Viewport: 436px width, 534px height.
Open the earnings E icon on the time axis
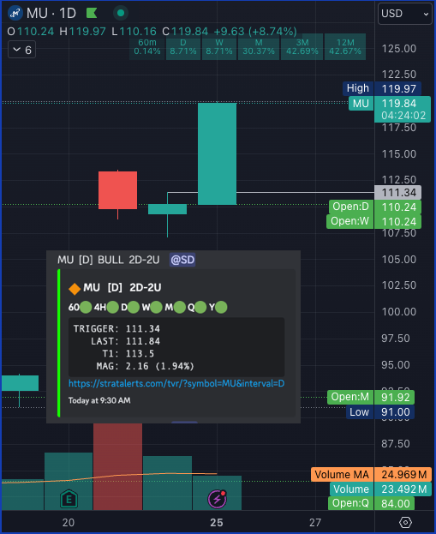(x=69, y=499)
